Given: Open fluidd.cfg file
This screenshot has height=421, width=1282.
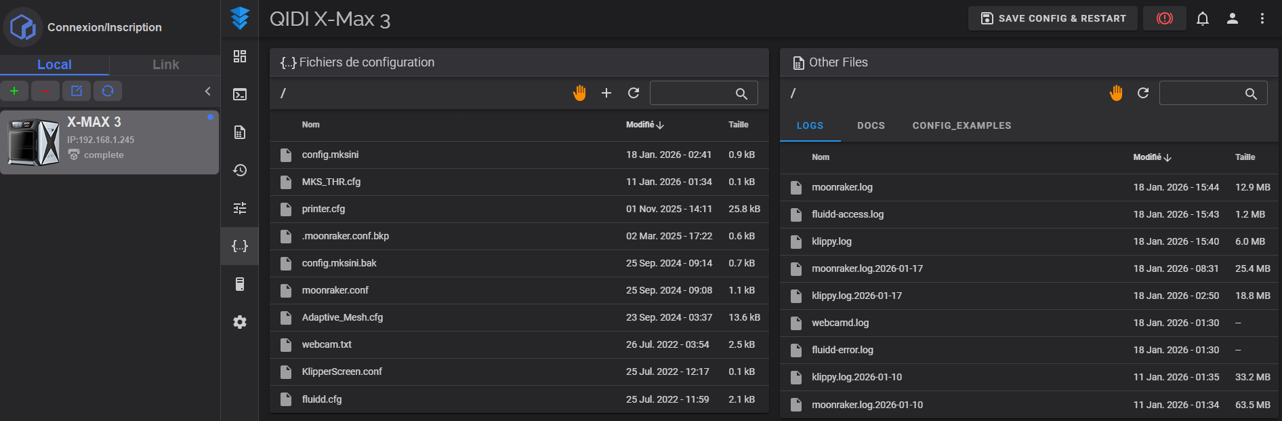Looking at the screenshot, I should pyautogui.click(x=519, y=399).
